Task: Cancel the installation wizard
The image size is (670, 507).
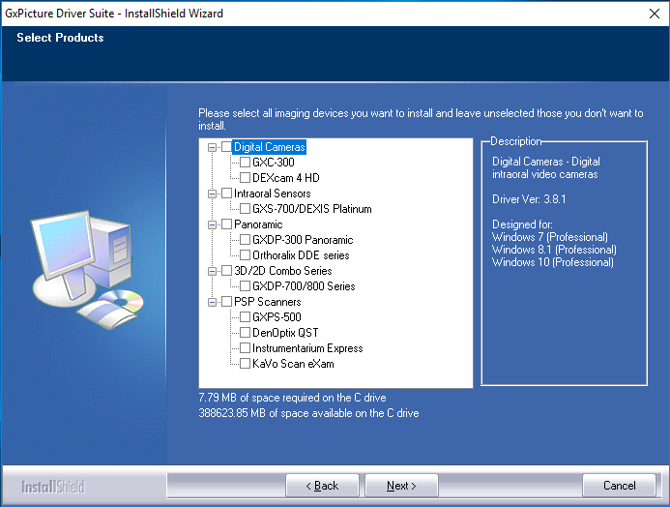Action: coord(619,486)
